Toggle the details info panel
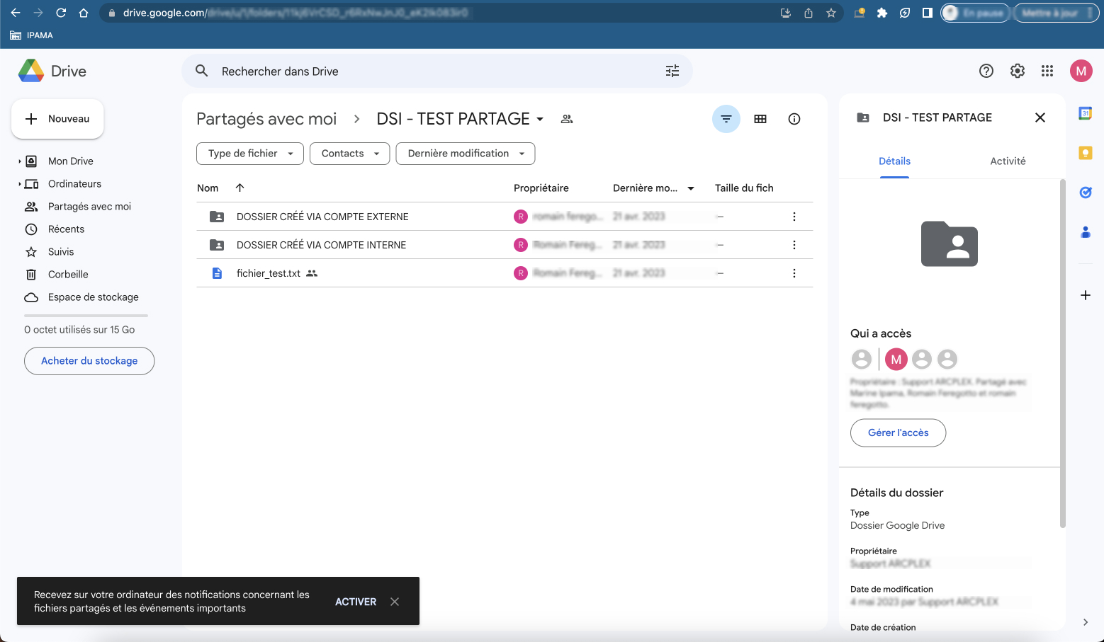The width and height of the screenshot is (1104, 642). point(794,119)
